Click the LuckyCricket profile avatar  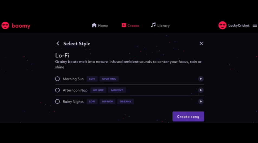222,25
